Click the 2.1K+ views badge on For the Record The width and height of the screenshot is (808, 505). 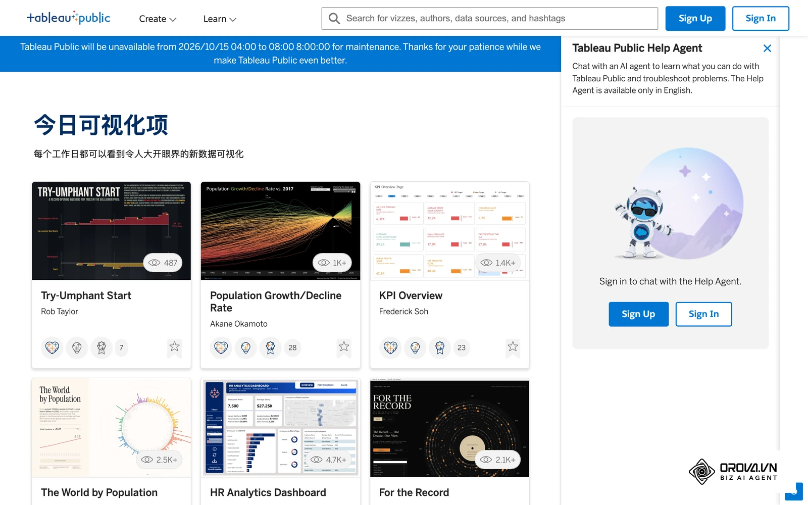click(x=498, y=460)
